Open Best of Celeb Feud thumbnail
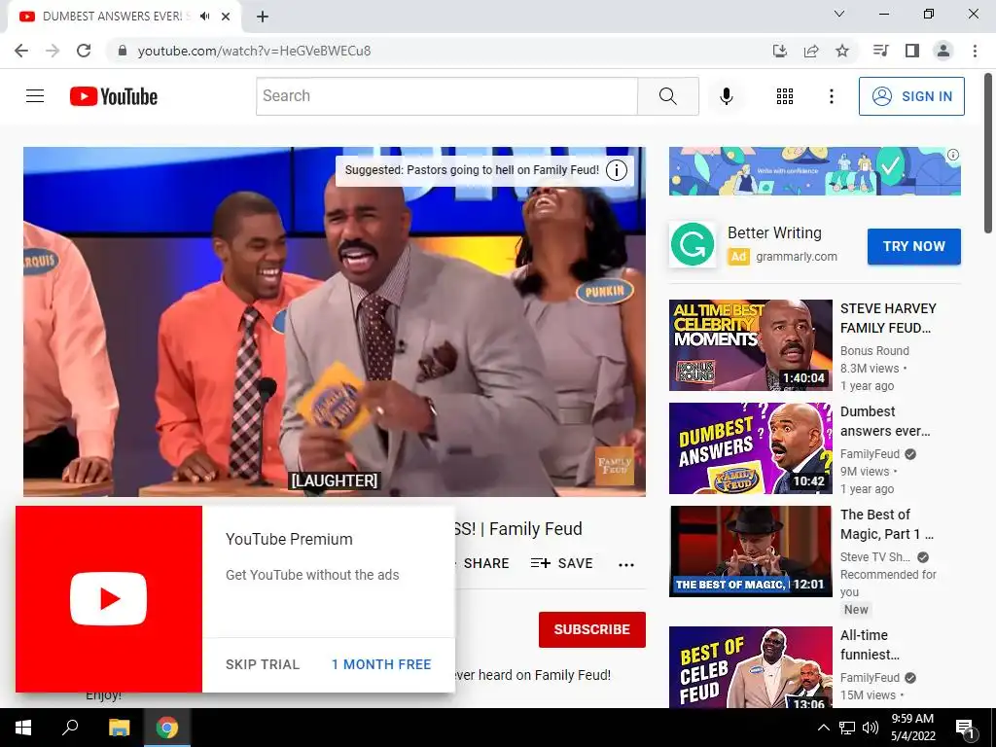This screenshot has height=747, width=996. coord(750,667)
